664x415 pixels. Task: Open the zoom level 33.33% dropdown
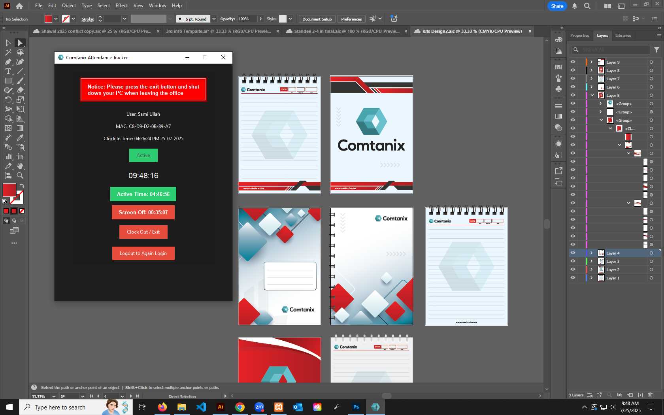(x=54, y=396)
